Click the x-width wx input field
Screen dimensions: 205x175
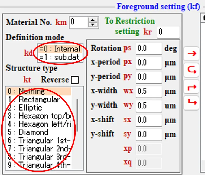[x=149, y=92]
